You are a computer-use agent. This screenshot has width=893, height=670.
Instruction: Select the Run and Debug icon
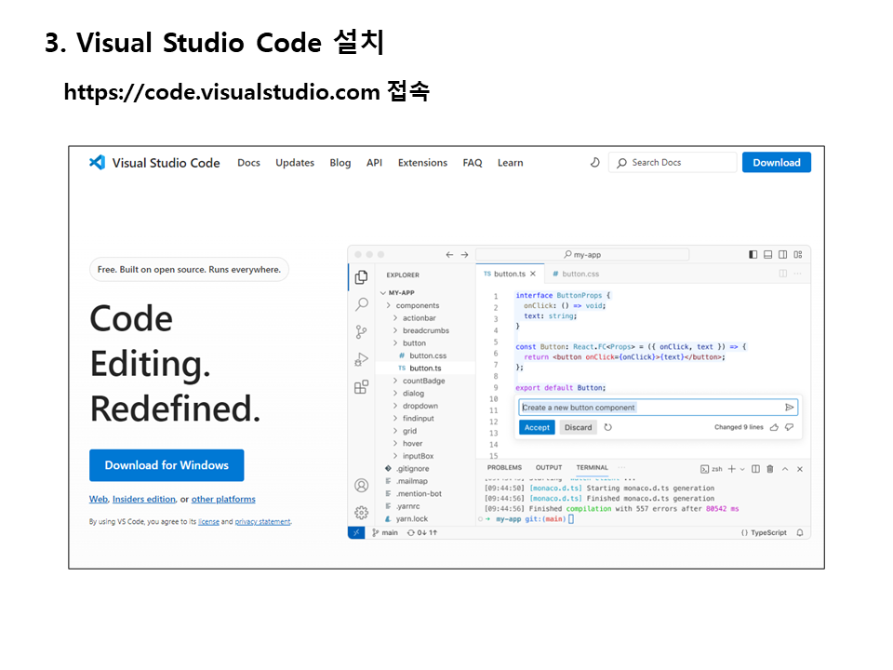(361, 359)
